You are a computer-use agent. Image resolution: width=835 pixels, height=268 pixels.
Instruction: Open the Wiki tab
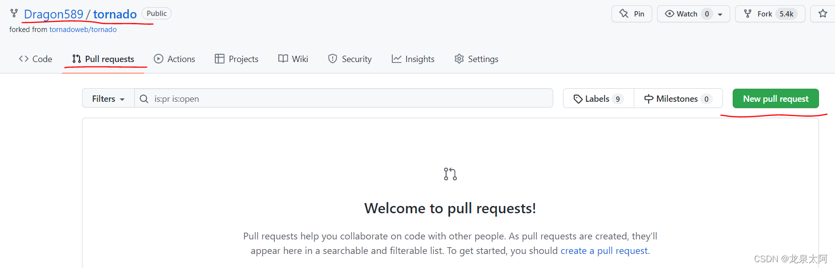[293, 59]
